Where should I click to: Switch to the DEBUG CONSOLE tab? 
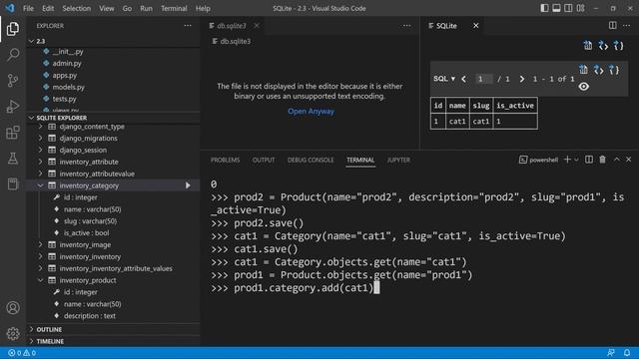[x=311, y=160]
